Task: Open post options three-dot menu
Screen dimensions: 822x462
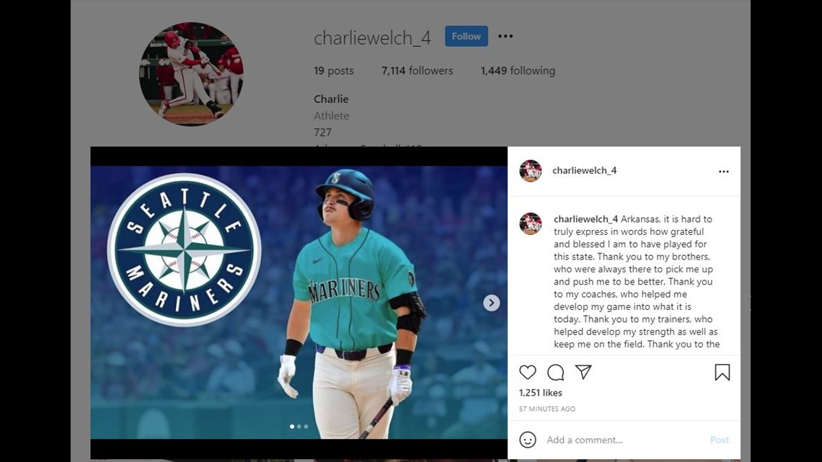Action: point(723,172)
